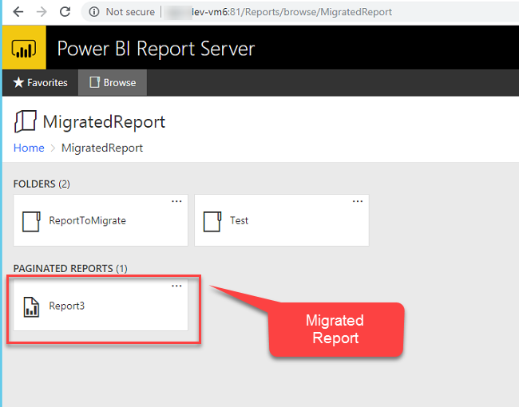Screen dimensions: 519x407
Task: Open the Browse tab
Action: pyautogui.click(x=113, y=82)
